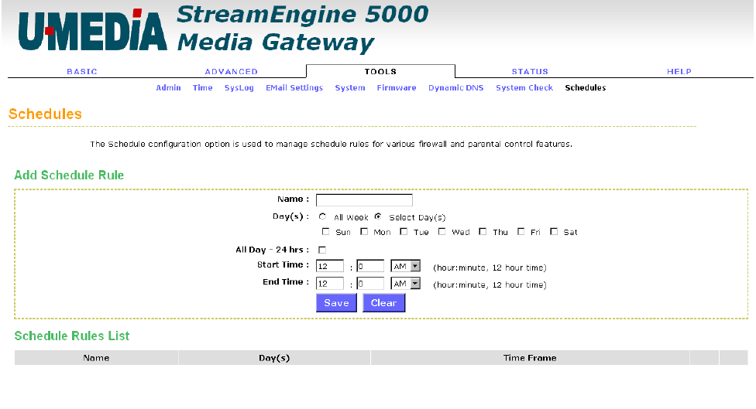Screen dimensions: 756x409
Task: Click the Day(s) column header
Action: (274, 357)
